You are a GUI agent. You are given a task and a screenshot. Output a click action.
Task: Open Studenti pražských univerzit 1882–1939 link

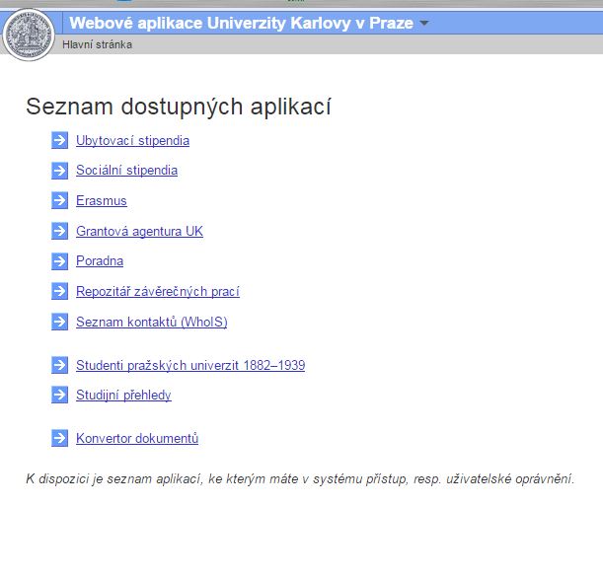(x=189, y=366)
